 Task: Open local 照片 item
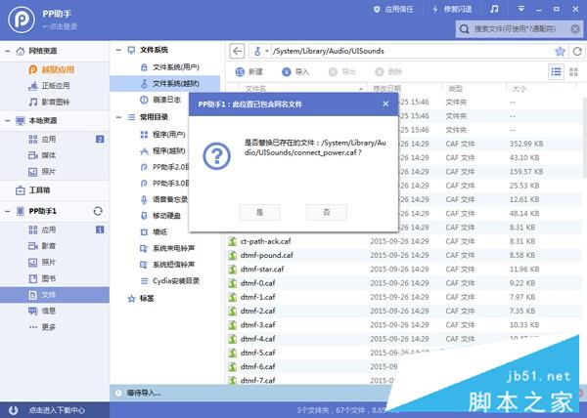tap(43, 172)
